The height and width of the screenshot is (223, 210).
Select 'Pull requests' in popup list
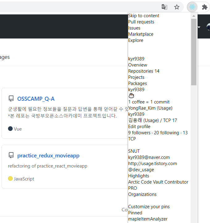coord(141,22)
